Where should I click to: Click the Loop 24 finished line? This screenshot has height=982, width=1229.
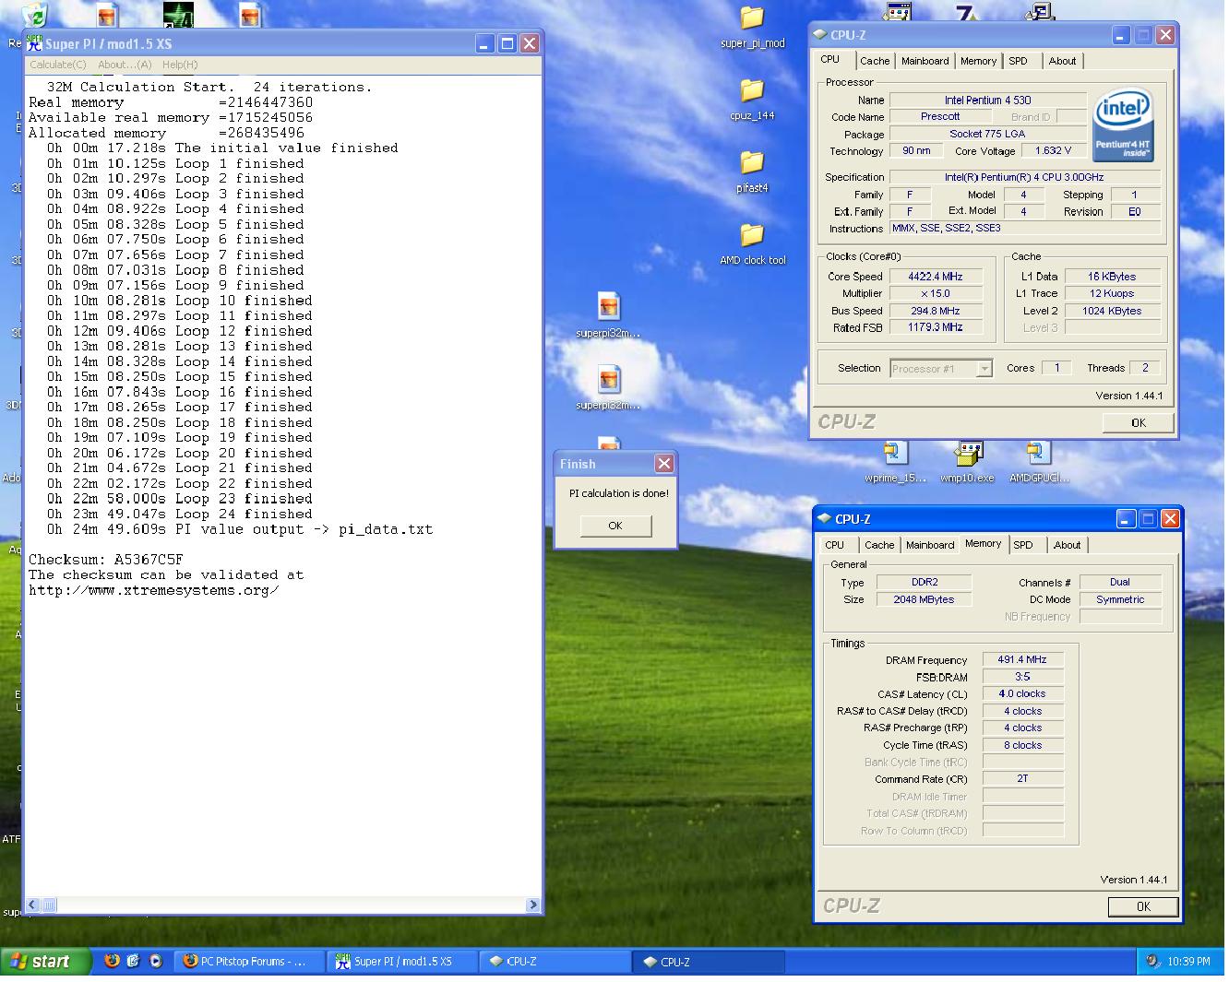(180, 514)
